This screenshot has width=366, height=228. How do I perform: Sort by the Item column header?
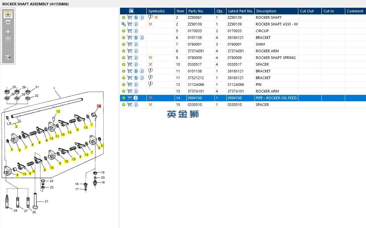(180, 11)
